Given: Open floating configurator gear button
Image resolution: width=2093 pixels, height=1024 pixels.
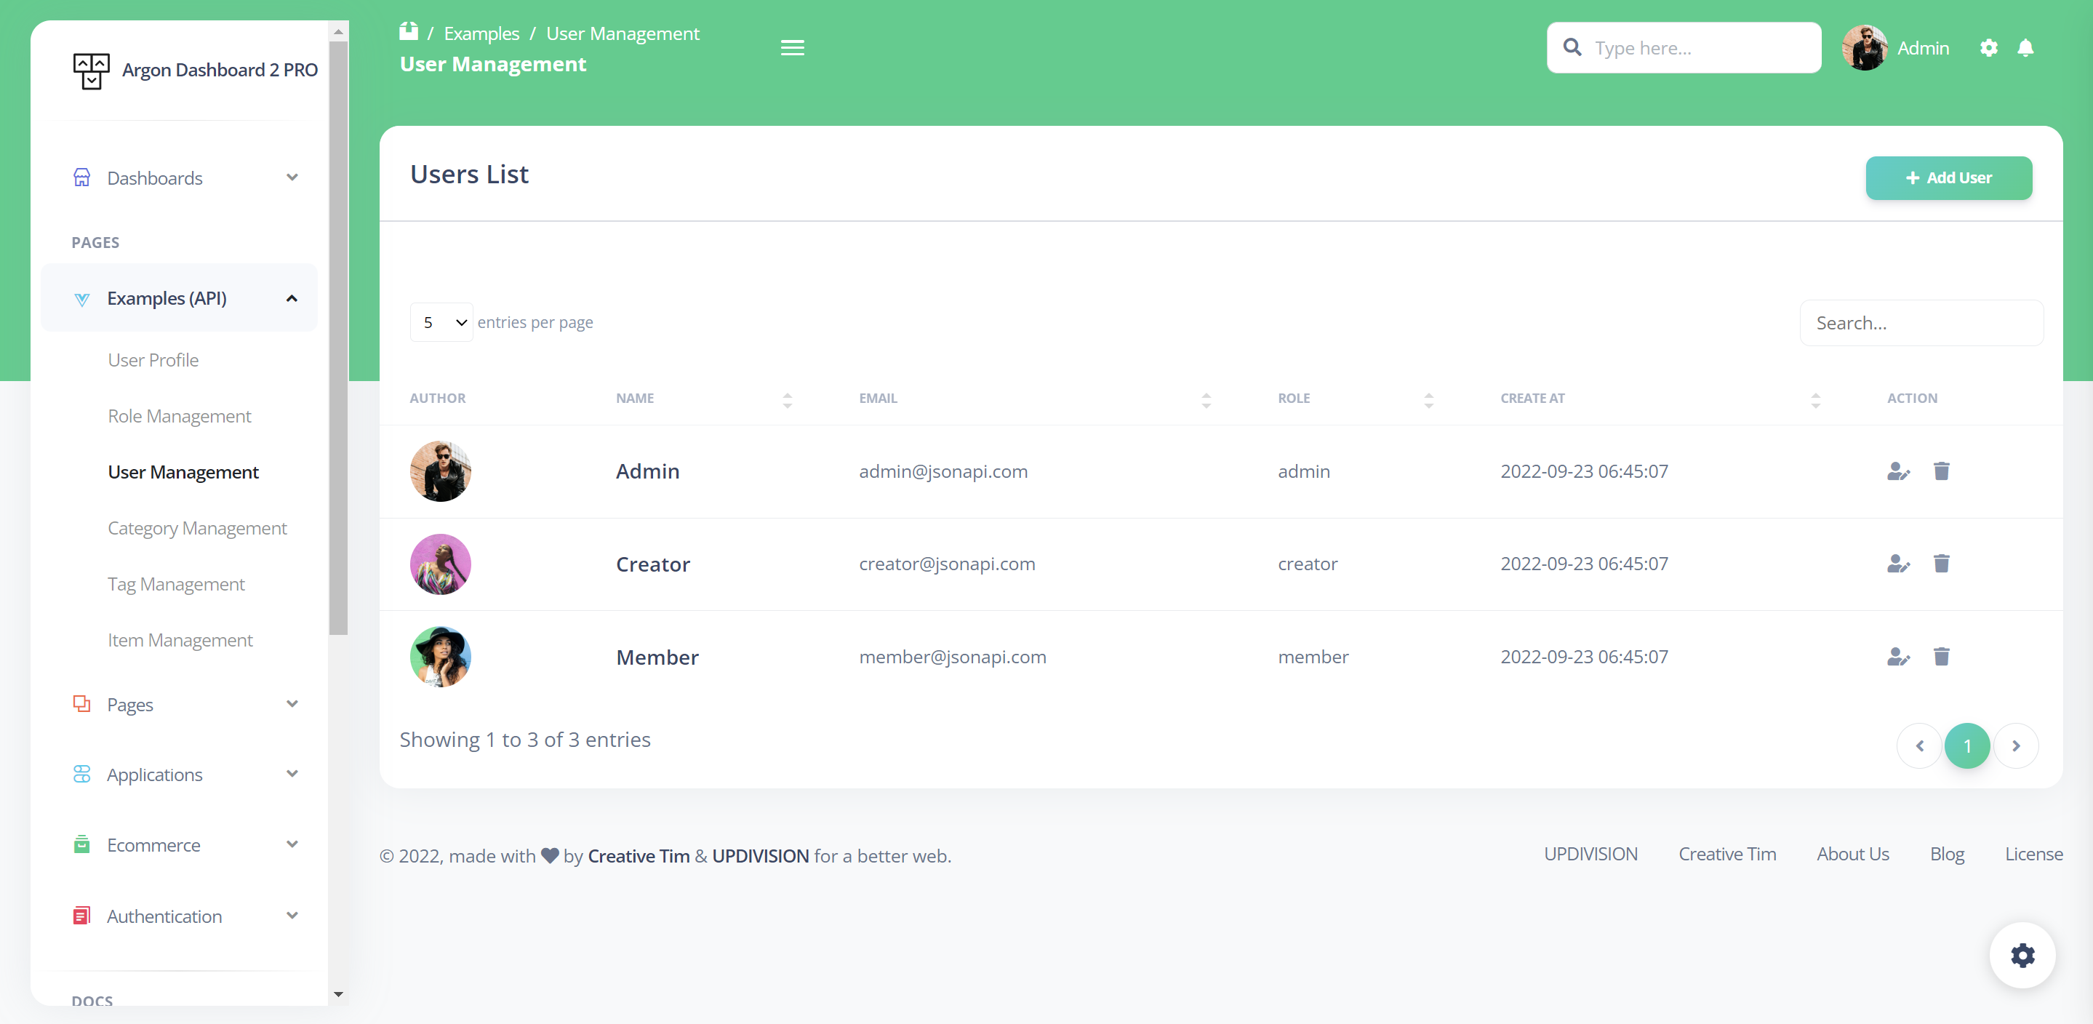Looking at the screenshot, I should coord(2022,955).
